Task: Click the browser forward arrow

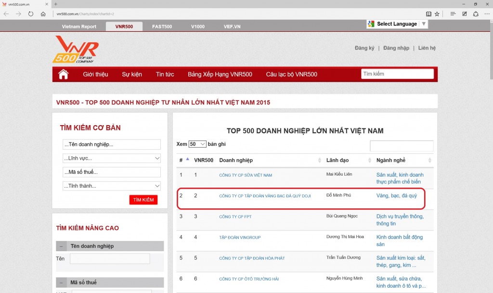Action: [19, 14]
